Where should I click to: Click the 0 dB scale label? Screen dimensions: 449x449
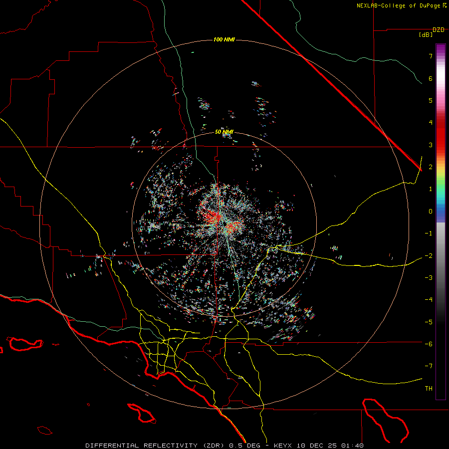click(431, 212)
